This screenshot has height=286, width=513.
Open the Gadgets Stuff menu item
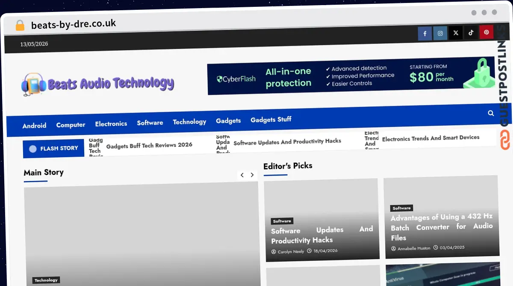coord(271,120)
